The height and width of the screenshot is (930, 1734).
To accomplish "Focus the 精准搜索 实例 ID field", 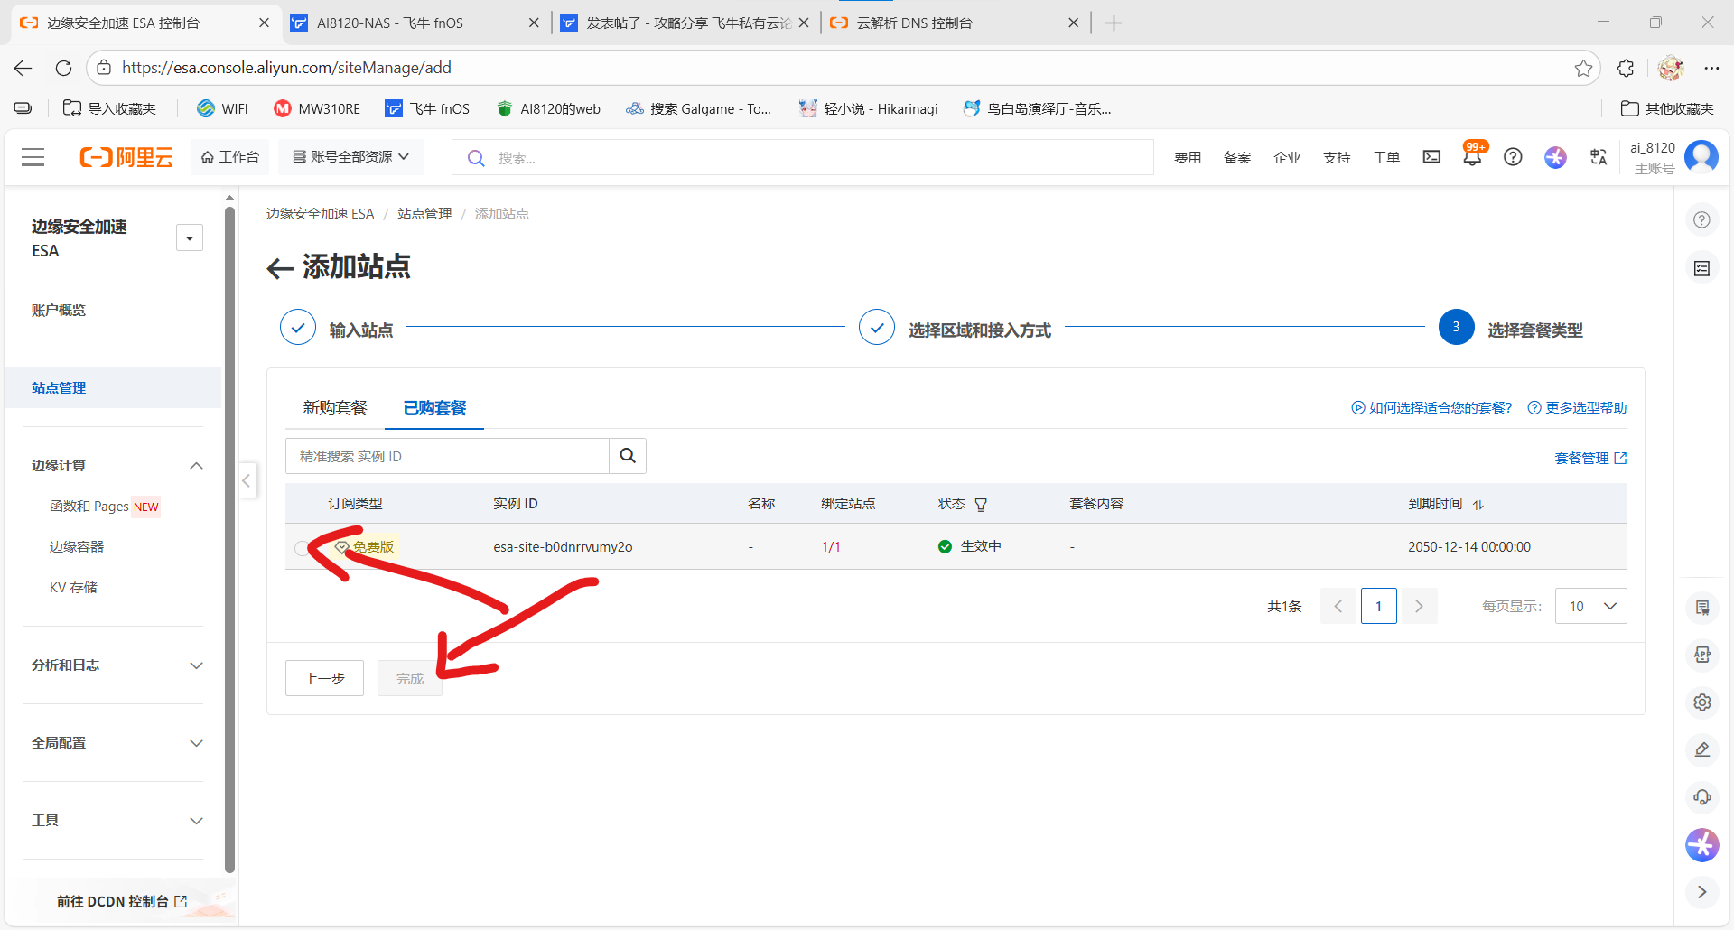I will click(x=447, y=456).
